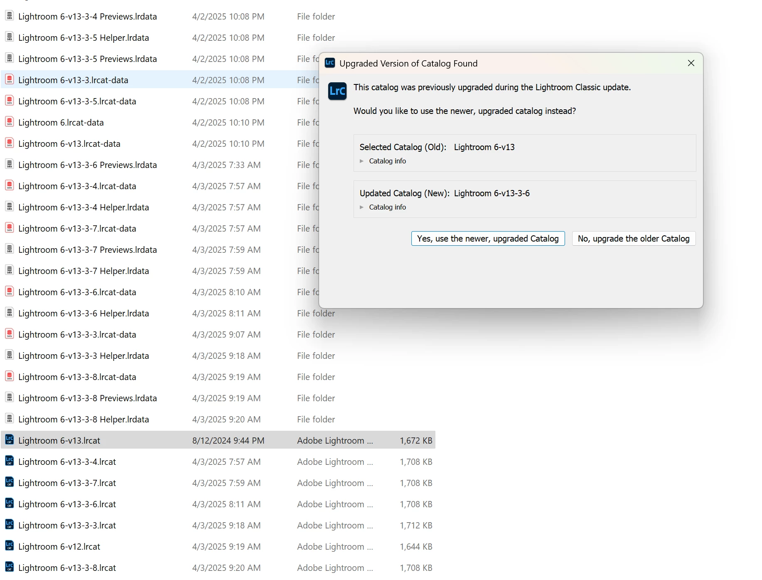This screenshot has height=580, width=762.
Task: Click icon of Lightroom 6-v13-3-6 Previews.lrdata
Action: click(x=10, y=164)
